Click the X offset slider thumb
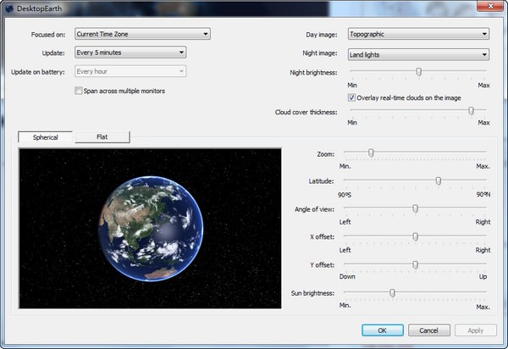508x349 pixels. tap(415, 237)
